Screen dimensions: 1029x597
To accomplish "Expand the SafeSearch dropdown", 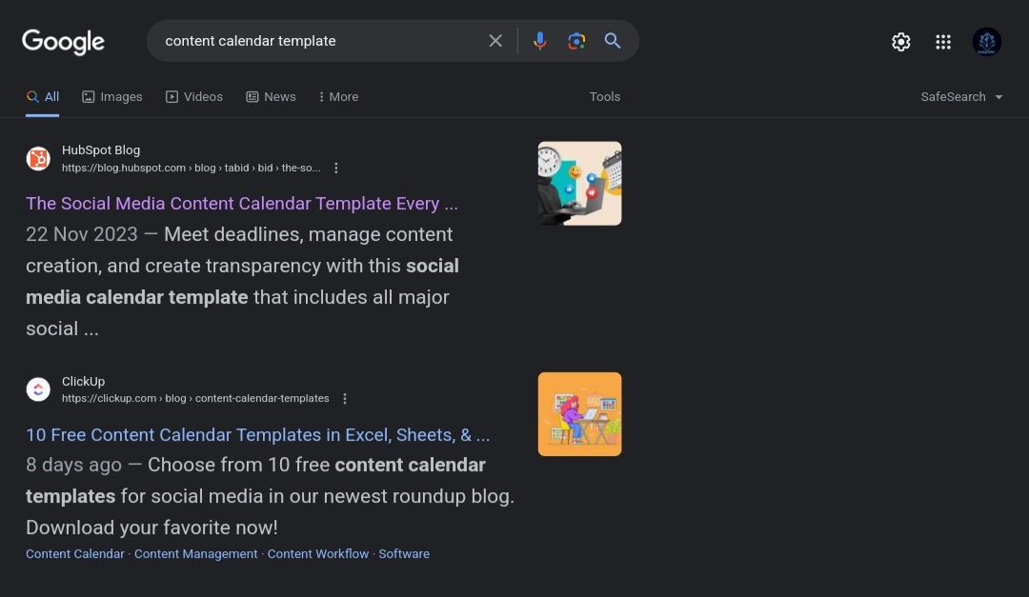I will pyautogui.click(x=961, y=97).
